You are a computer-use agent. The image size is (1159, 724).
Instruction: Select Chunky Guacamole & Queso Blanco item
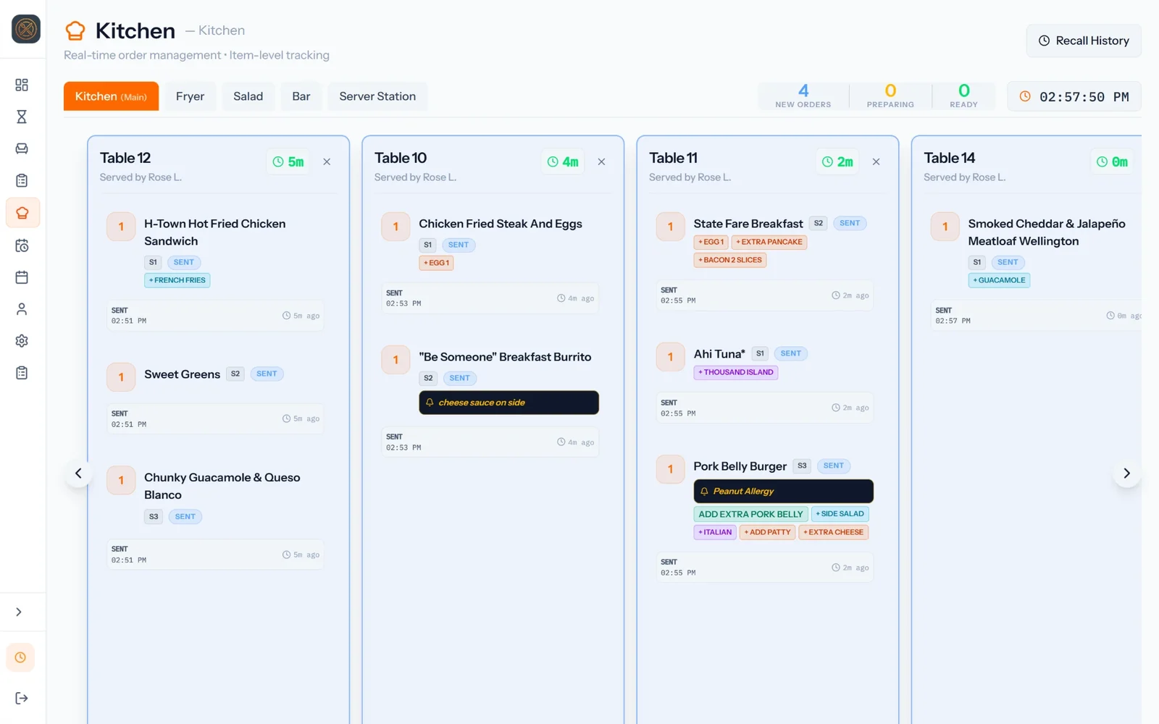[222, 486]
